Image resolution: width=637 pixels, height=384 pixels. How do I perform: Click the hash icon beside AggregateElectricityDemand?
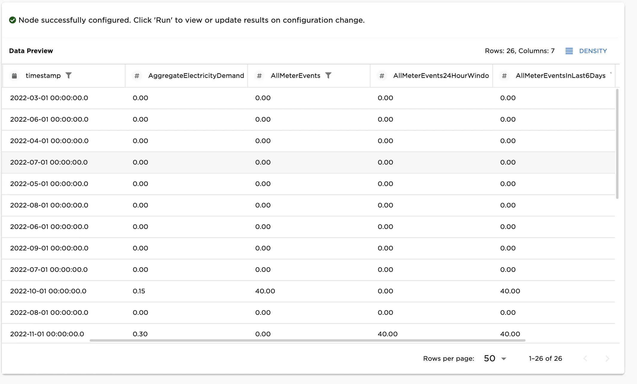(x=137, y=76)
